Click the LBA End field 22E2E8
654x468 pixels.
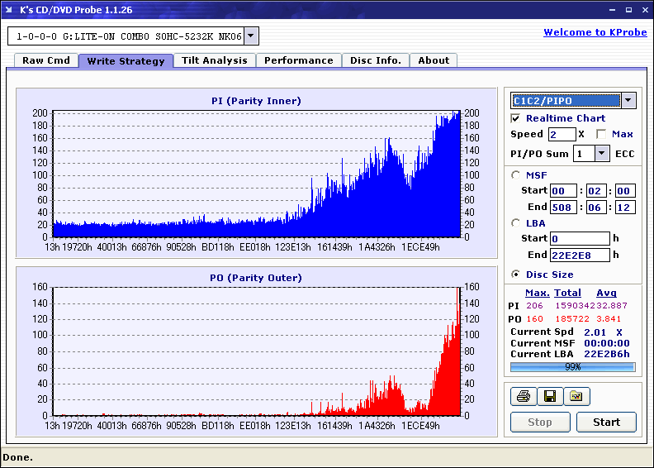[x=580, y=255]
